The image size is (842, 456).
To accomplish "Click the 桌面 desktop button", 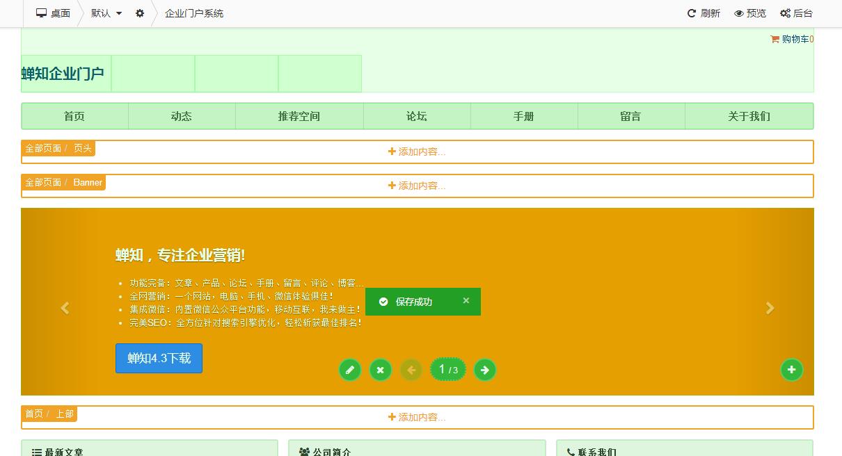I will 54,13.
